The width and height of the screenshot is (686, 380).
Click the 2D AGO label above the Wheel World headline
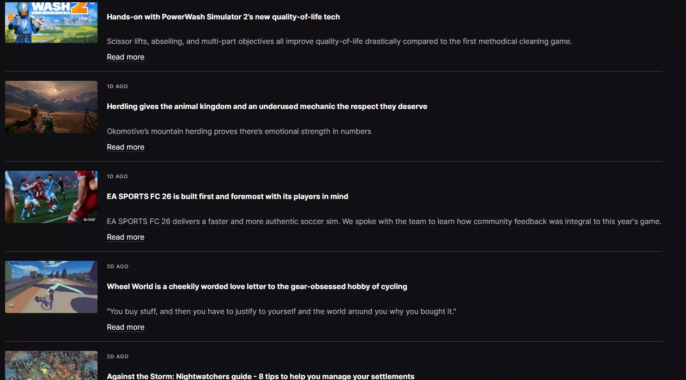pos(118,266)
